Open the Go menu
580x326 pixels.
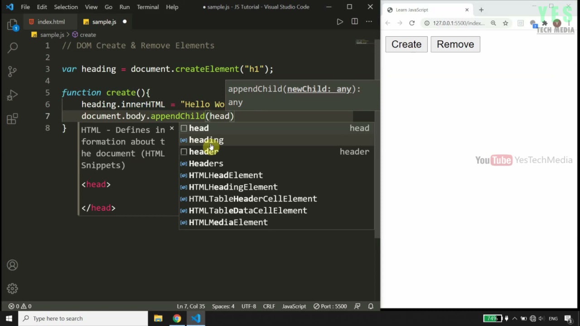[x=108, y=7]
